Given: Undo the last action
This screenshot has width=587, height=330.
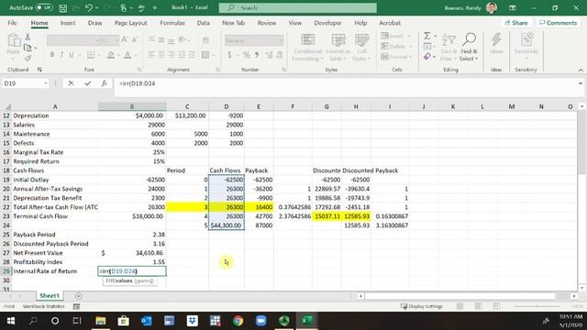Looking at the screenshot, I should 89,7.
